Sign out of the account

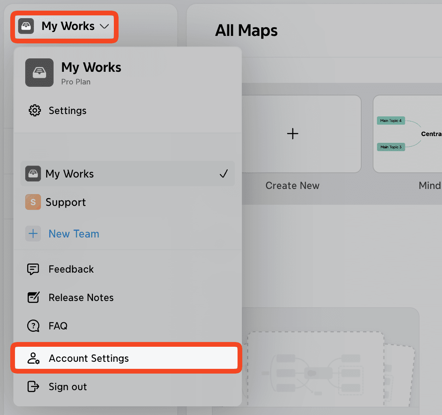point(128,387)
